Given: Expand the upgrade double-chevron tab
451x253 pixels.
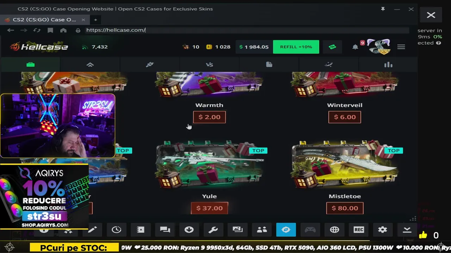Looking at the screenshot, I should (90, 64).
